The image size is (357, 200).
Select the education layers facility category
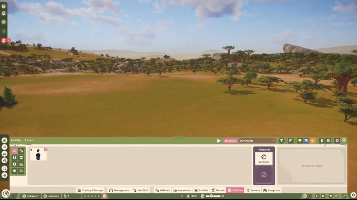pyautogui.click(x=14, y=171)
